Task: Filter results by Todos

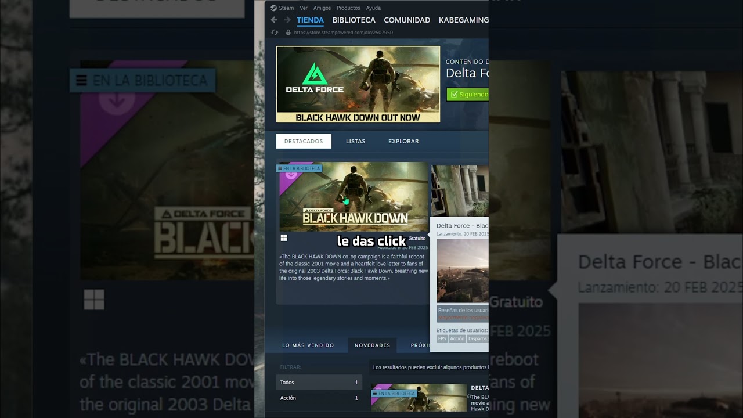Action: click(319, 383)
